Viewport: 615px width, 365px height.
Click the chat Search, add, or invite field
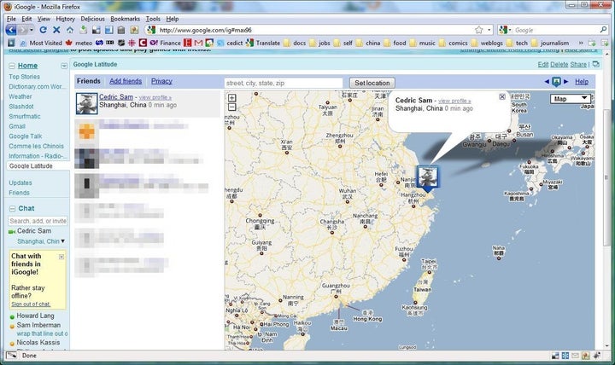pos(38,221)
